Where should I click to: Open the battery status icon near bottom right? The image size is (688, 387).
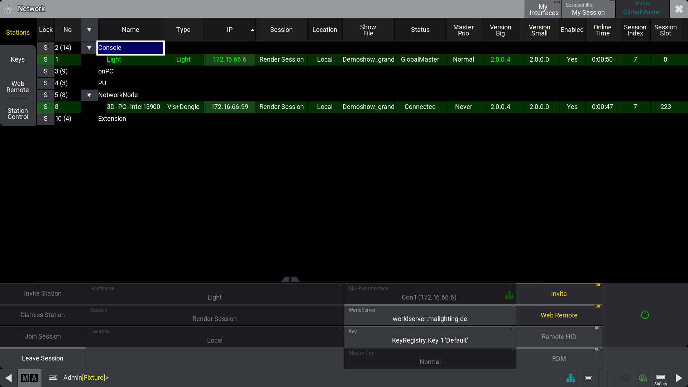point(588,378)
